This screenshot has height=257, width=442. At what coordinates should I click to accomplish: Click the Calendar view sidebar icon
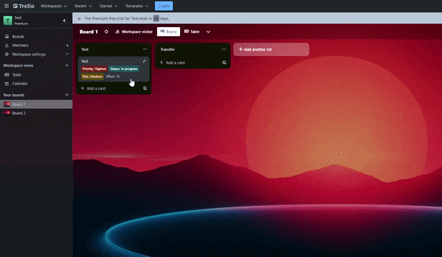[6, 84]
